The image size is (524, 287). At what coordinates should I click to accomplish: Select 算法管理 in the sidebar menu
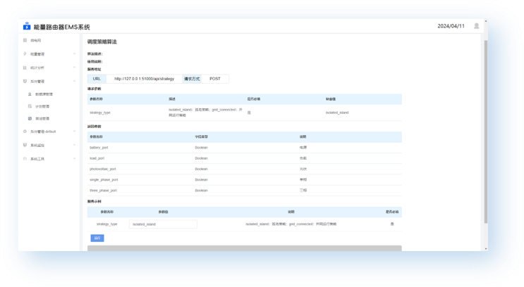point(42,119)
